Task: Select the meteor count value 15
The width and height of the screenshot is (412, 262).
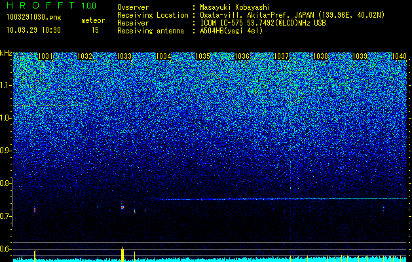Action: [95, 30]
